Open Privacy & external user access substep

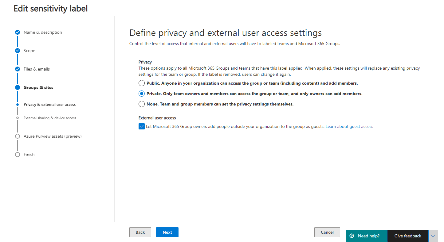[x=49, y=105]
